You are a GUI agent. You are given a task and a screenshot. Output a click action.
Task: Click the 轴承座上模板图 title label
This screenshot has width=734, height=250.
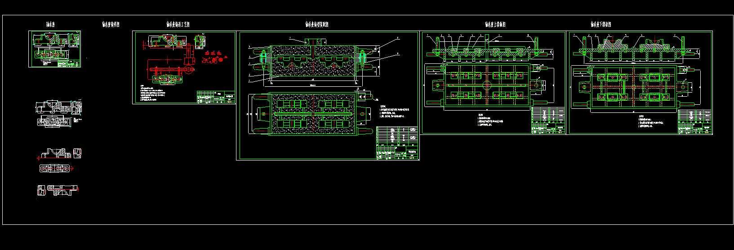[x=495, y=25]
